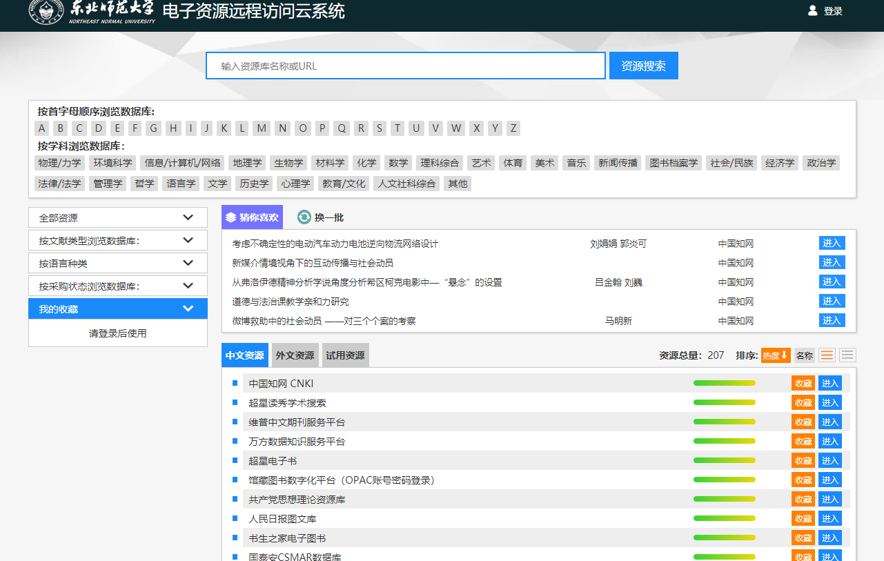Switch to the 外文资源 tab
The image size is (884, 561).
[295, 355]
